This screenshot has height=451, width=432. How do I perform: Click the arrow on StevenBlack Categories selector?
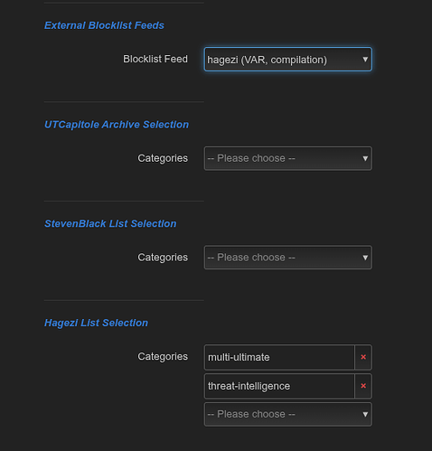pos(365,258)
